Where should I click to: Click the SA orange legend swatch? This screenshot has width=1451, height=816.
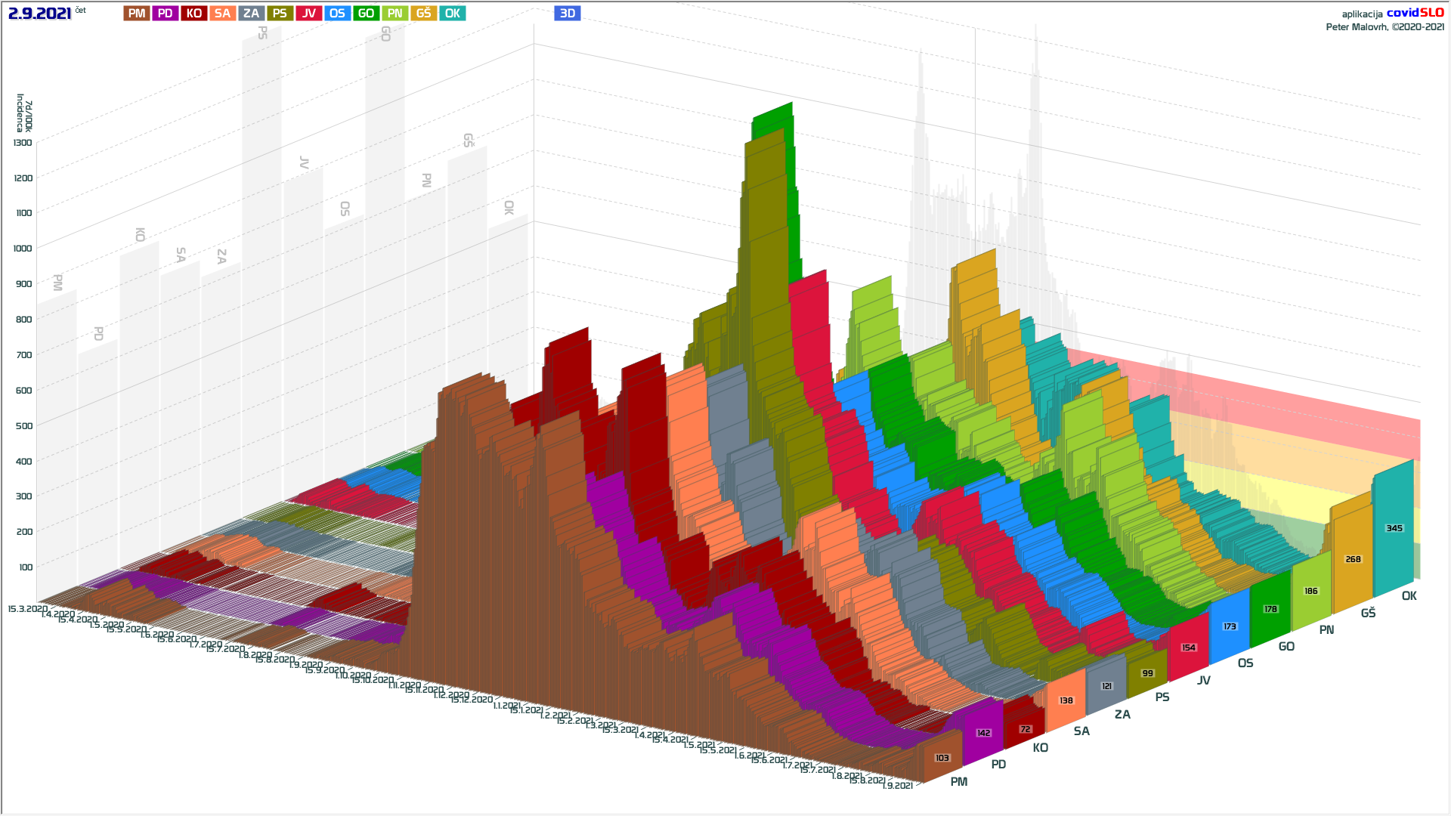click(x=222, y=14)
